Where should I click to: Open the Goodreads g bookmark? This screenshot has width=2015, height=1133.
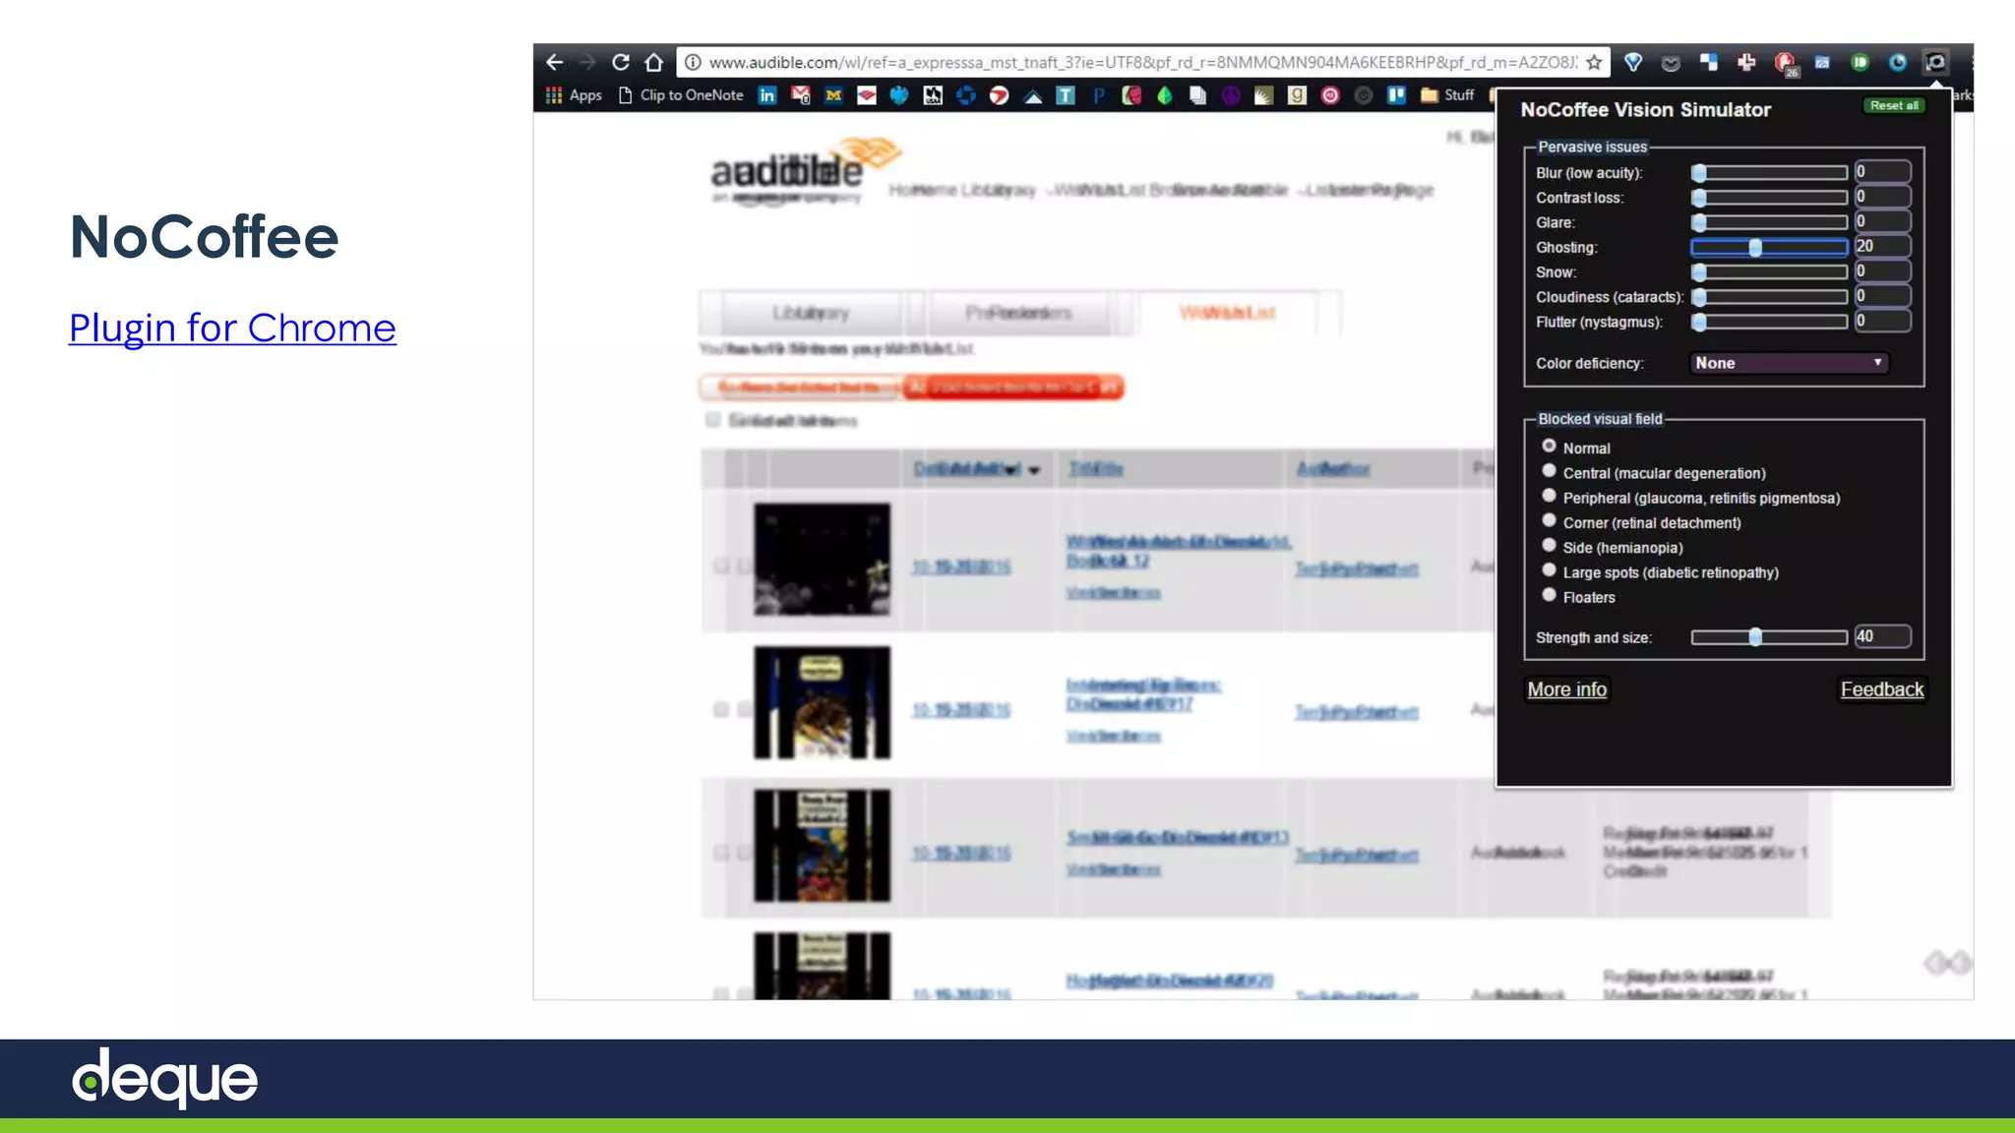click(x=1298, y=95)
